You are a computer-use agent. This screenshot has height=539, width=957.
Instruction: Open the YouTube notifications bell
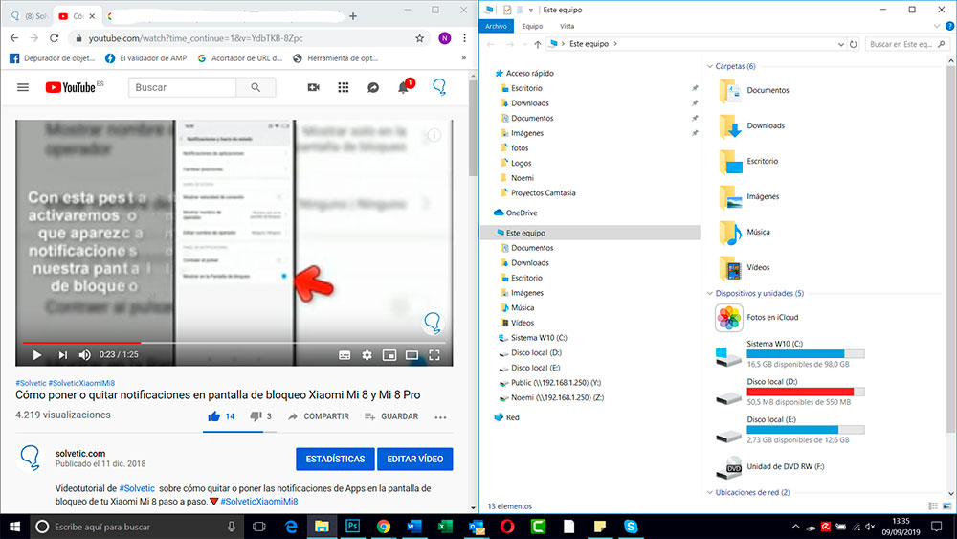coord(404,87)
